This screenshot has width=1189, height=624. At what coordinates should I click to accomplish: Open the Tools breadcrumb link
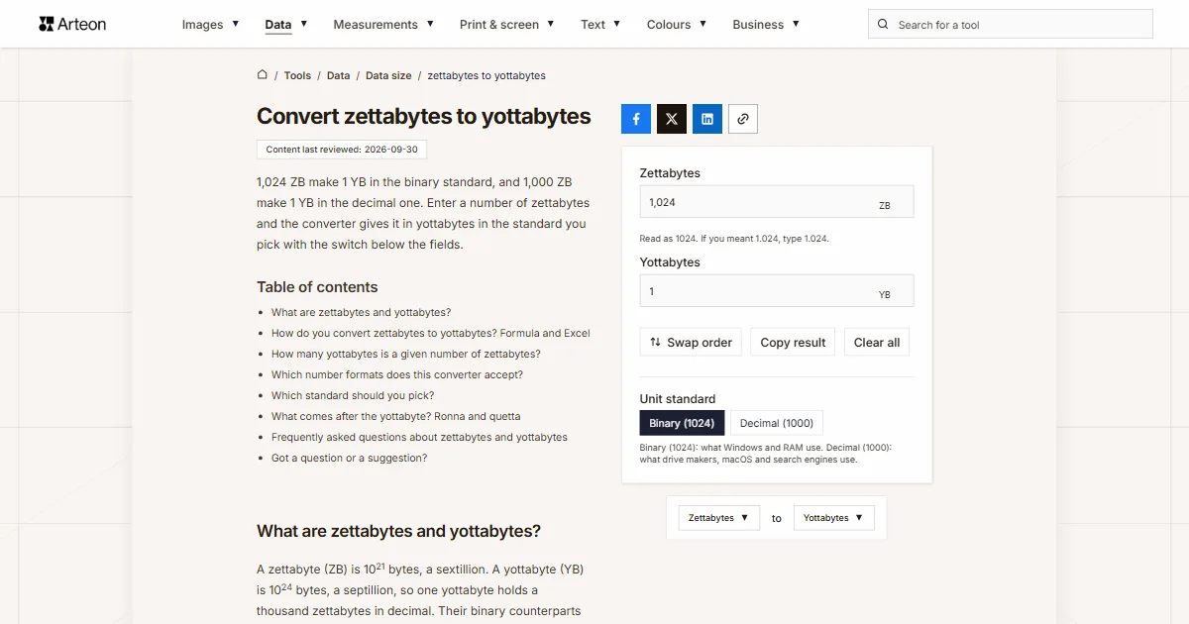tap(297, 75)
